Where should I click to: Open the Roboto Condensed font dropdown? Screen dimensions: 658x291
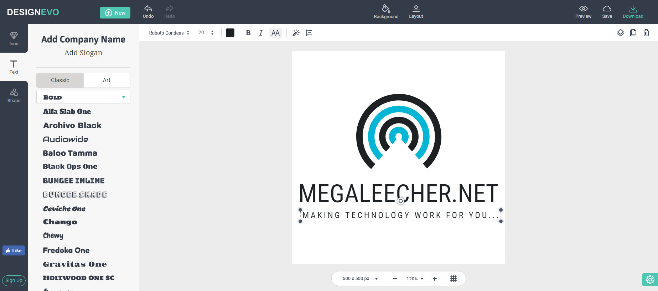coord(169,33)
